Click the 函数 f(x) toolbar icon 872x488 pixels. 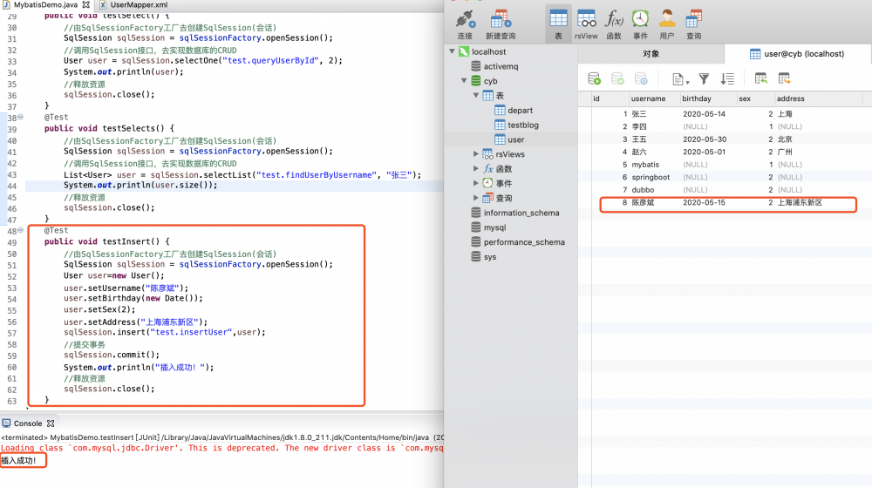click(x=614, y=24)
